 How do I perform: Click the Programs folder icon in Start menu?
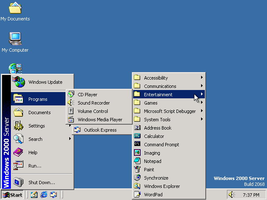tap(18, 99)
